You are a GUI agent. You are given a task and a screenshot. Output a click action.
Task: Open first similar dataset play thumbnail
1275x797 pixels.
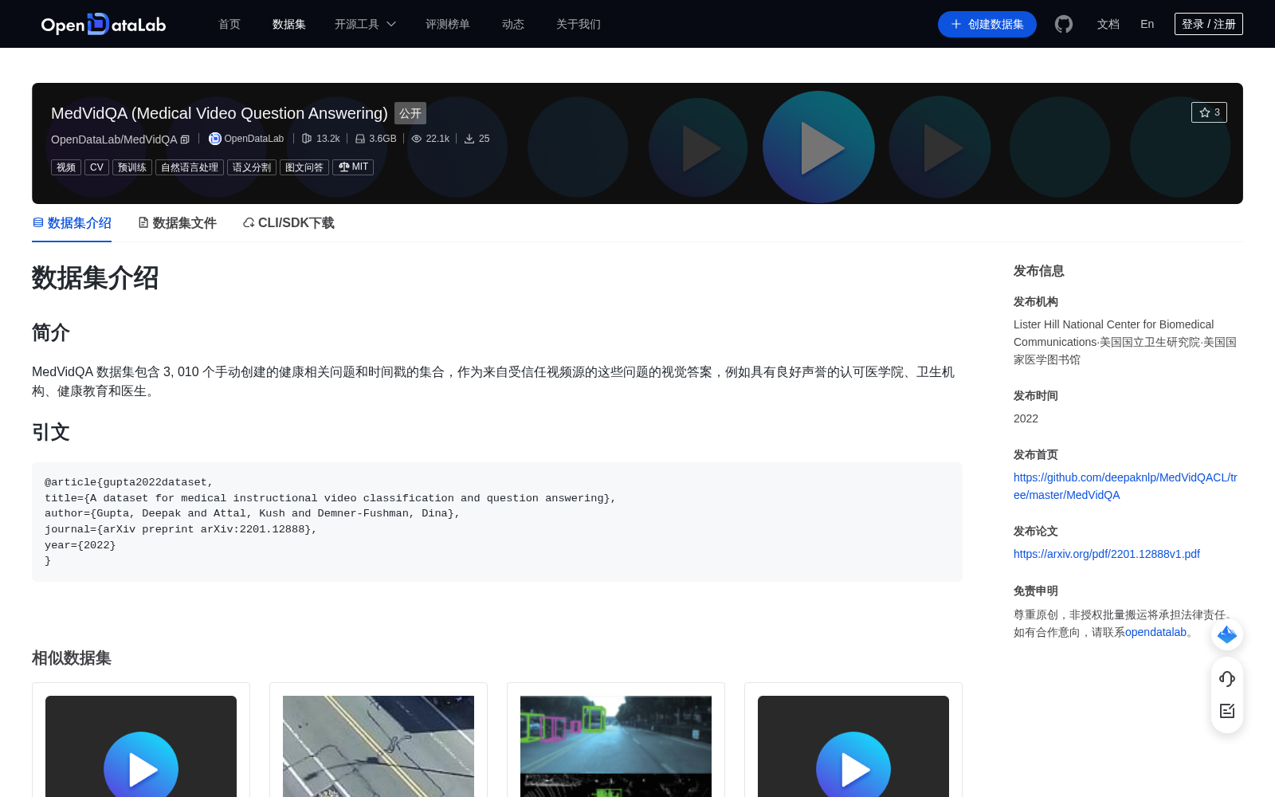click(x=141, y=746)
